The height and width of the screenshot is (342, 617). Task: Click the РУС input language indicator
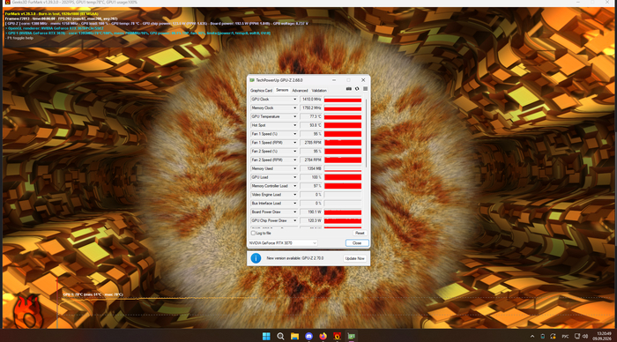tap(565, 337)
